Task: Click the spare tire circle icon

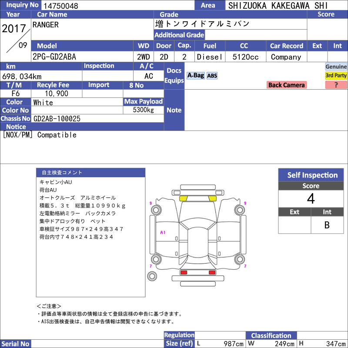Action: 152,276
